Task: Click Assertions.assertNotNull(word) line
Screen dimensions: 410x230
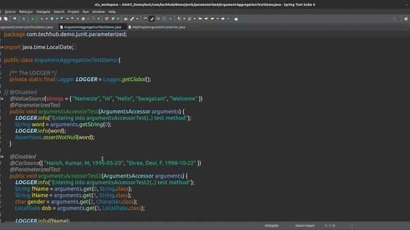Action: click(54, 137)
